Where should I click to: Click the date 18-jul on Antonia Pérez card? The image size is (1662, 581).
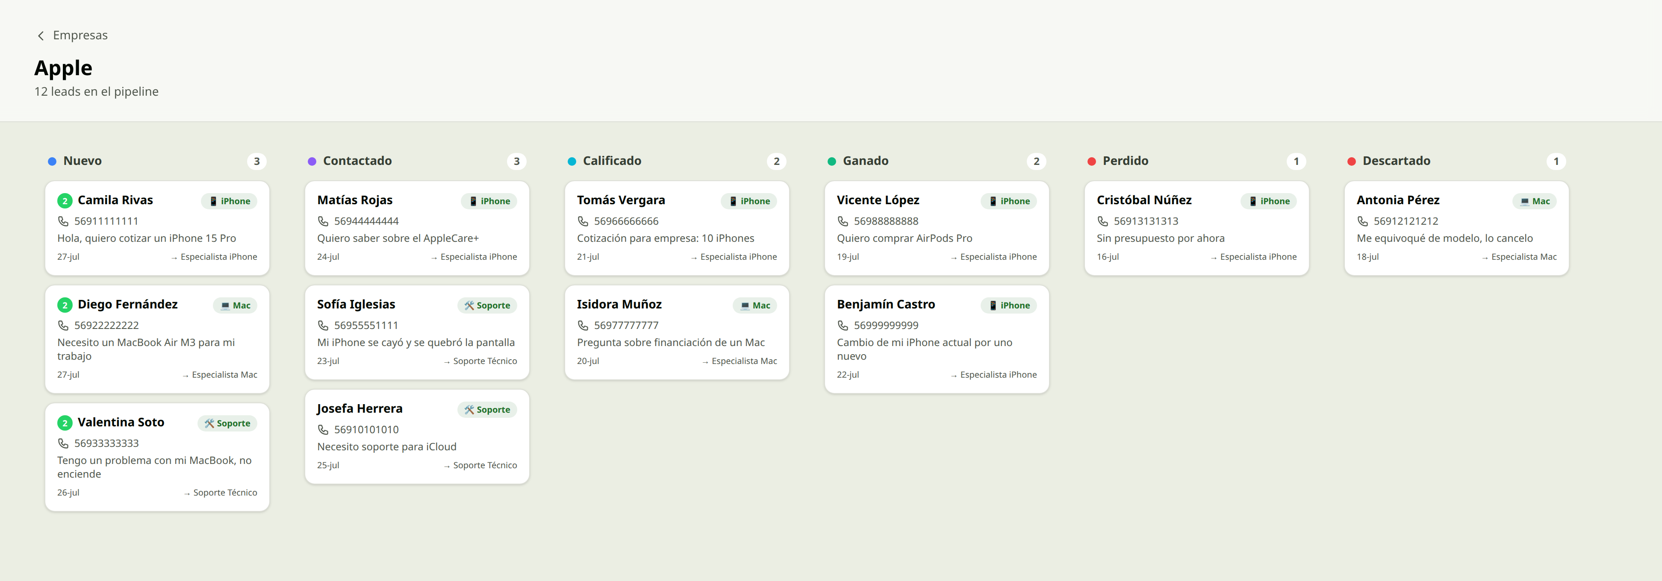point(1367,257)
